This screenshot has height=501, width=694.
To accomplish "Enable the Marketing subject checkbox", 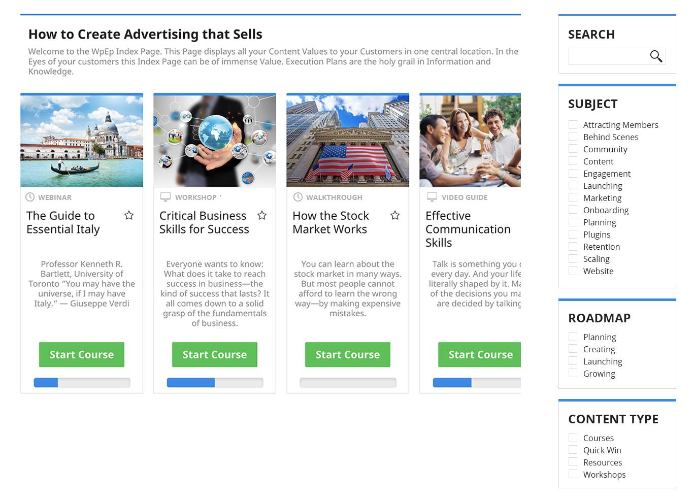I will [x=573, y=197].
